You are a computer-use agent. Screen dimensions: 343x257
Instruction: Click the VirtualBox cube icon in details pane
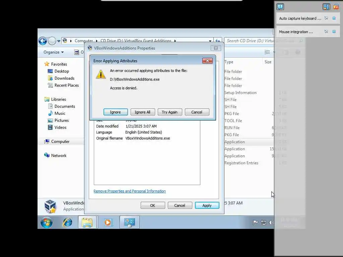click(x=50, y=206)
